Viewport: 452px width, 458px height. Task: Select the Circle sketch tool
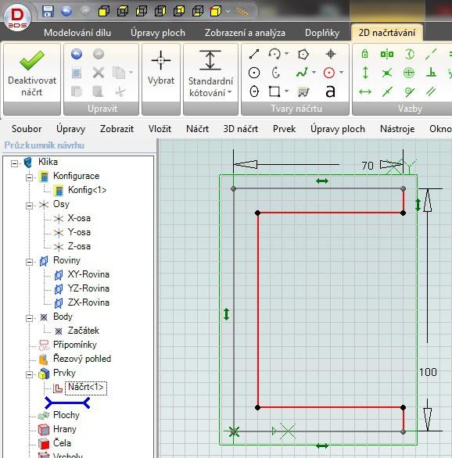(x=254, y=73)
